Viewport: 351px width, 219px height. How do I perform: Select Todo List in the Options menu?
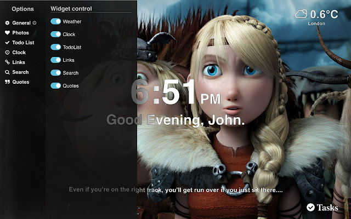23,43
